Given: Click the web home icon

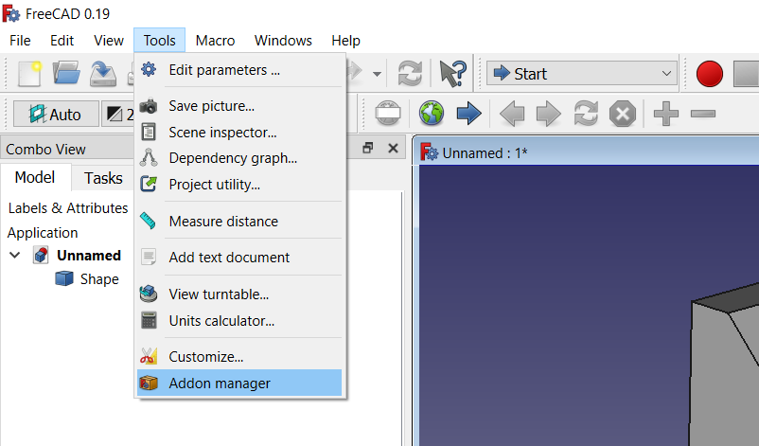Looking at the screenshot, I should (388, 114).
